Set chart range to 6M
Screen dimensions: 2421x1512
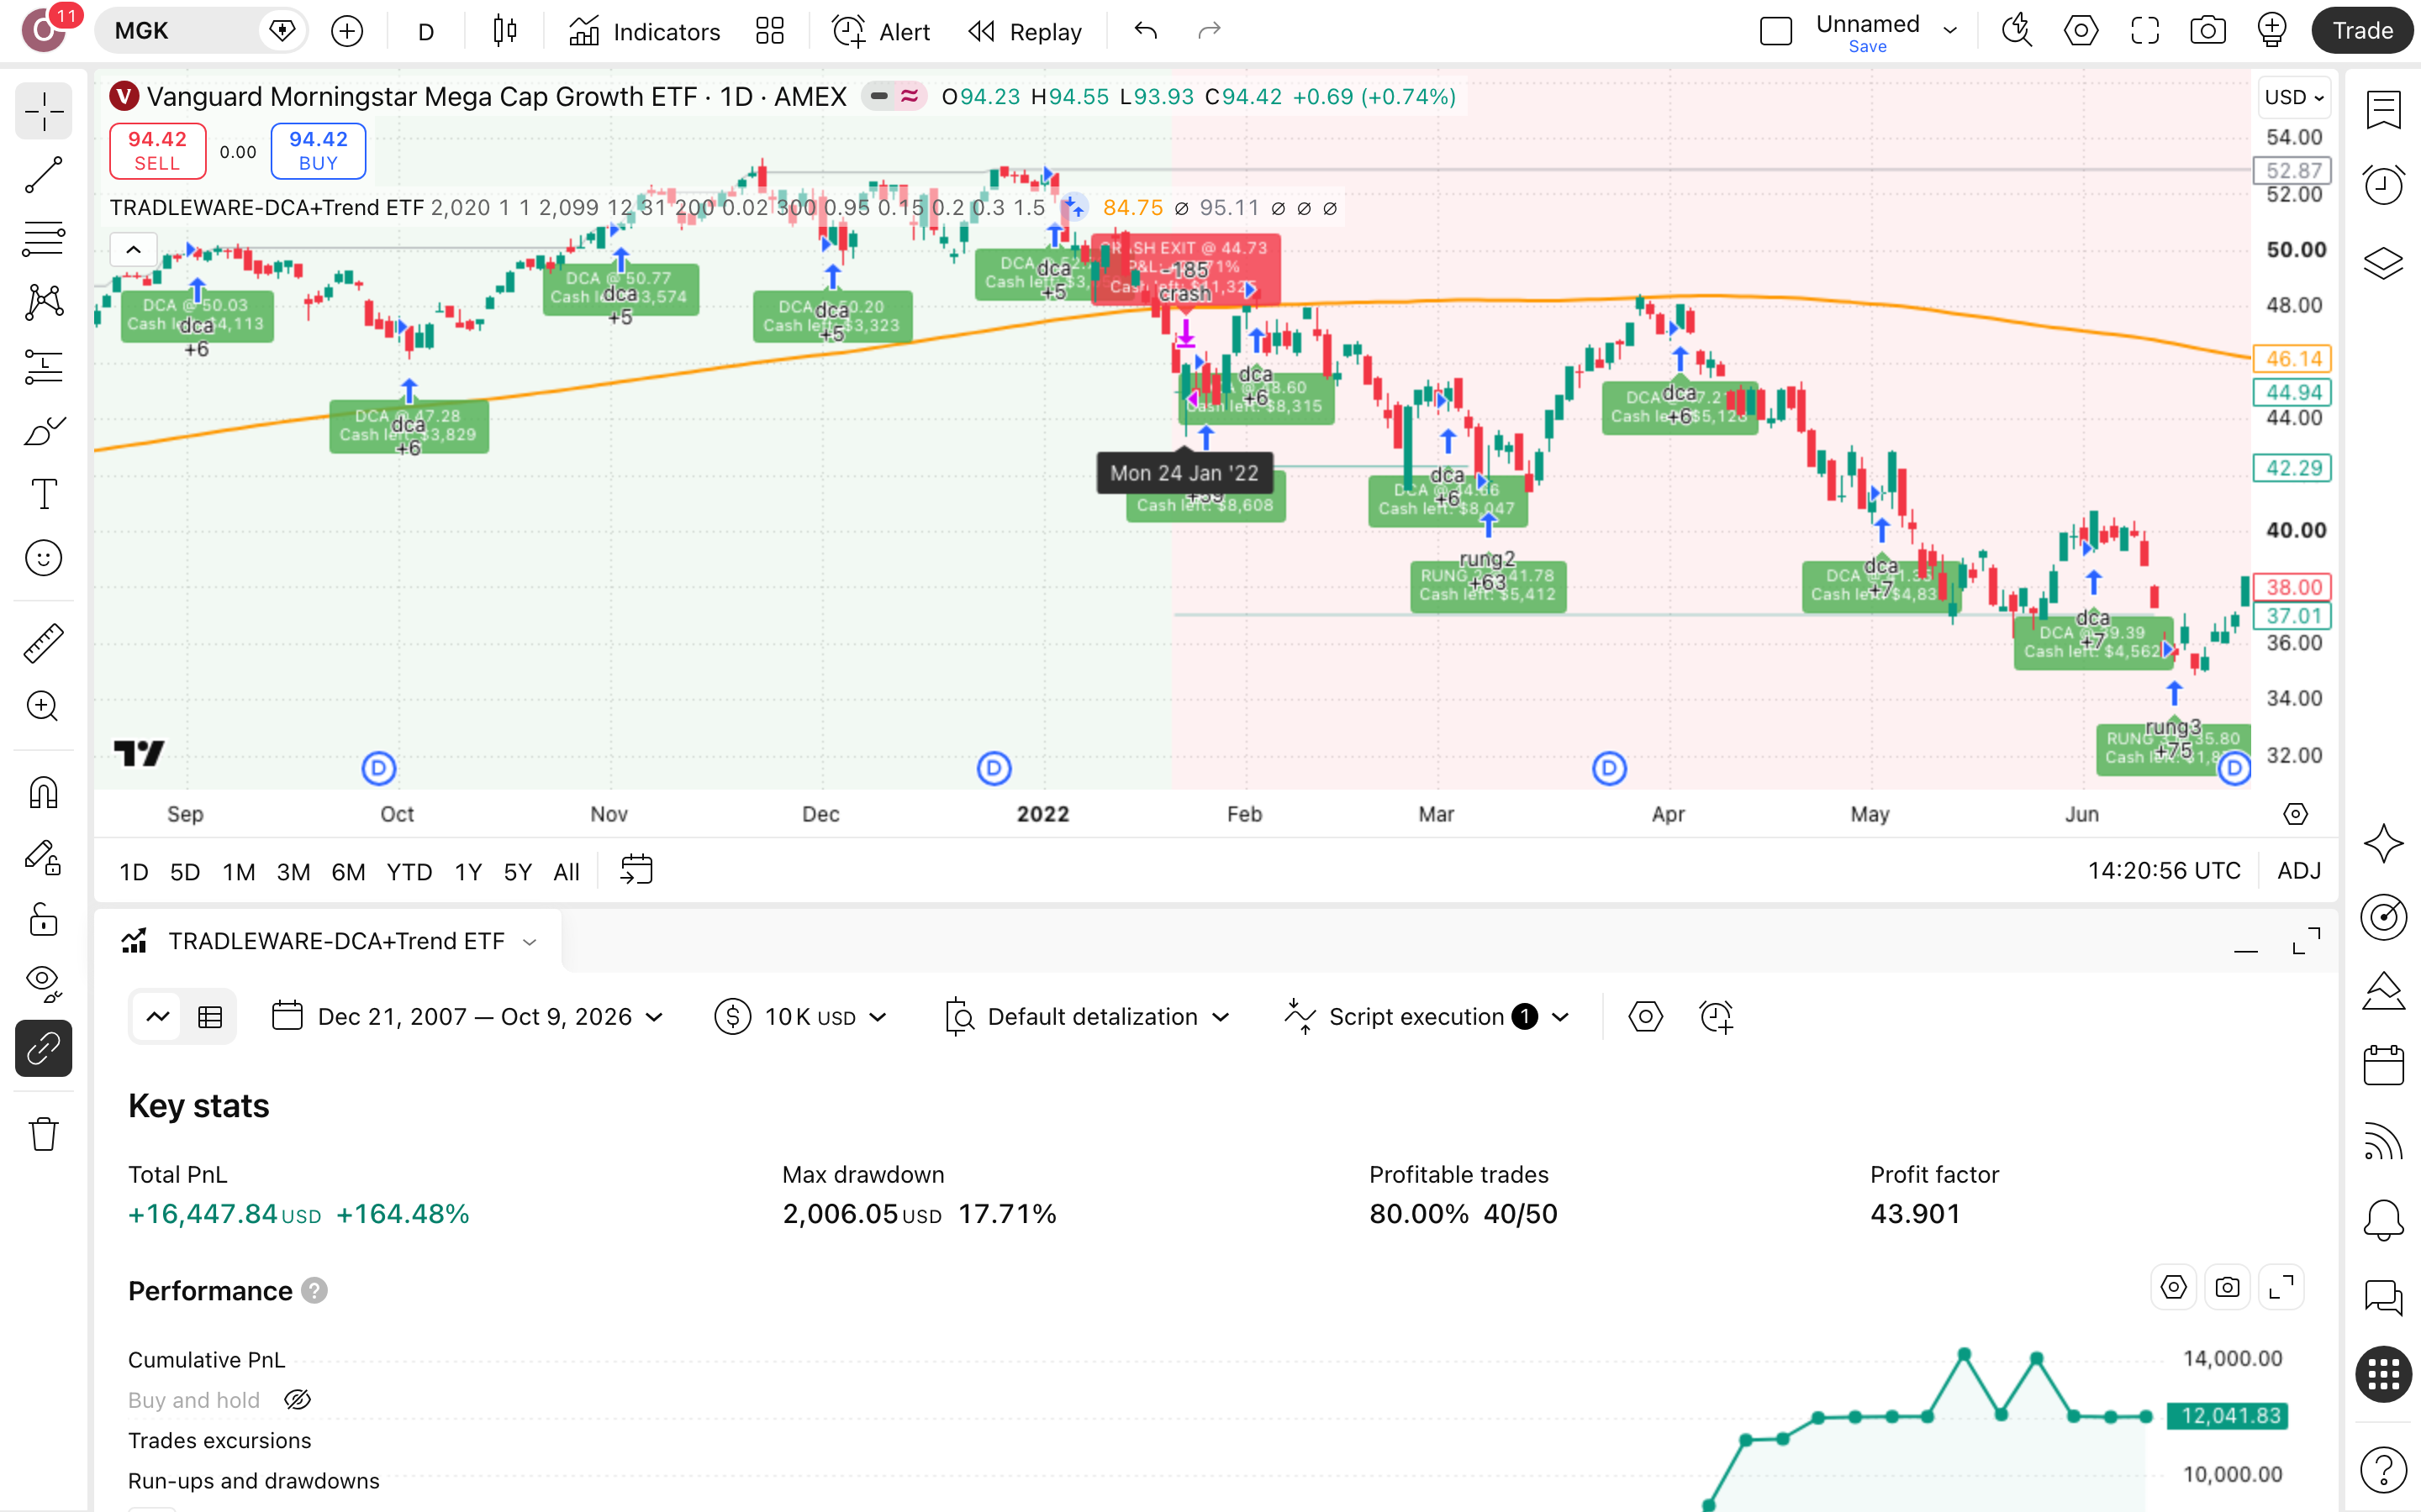click(348, 872)
